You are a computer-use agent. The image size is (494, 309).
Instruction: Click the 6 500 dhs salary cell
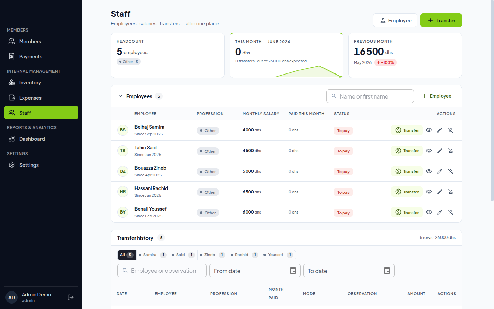pos(252,192)
